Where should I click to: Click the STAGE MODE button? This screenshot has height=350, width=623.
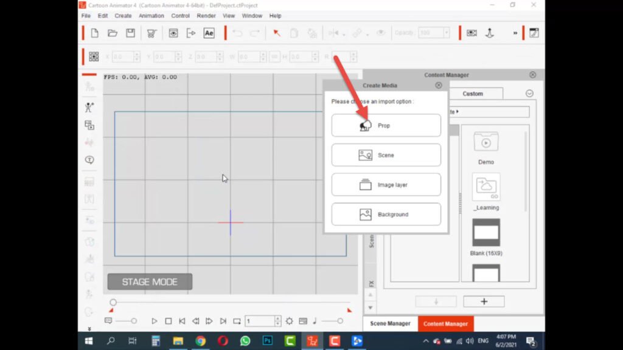pos(150,282)
